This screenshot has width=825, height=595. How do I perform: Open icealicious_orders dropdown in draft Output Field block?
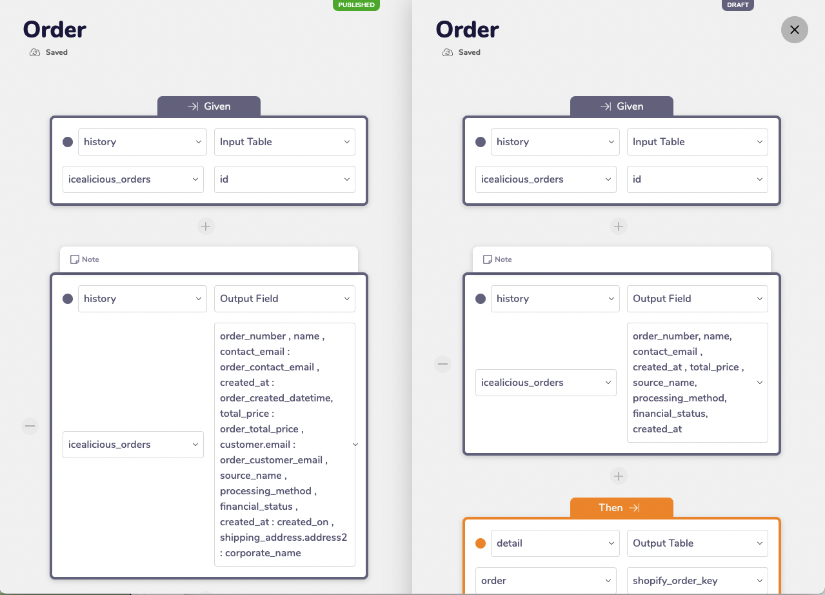(x=546, y=383)
